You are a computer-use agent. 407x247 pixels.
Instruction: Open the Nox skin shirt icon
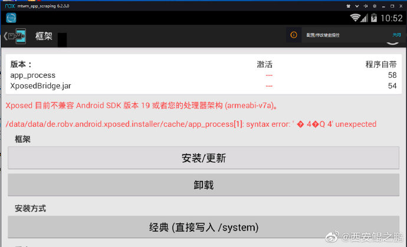click(349, 6)
